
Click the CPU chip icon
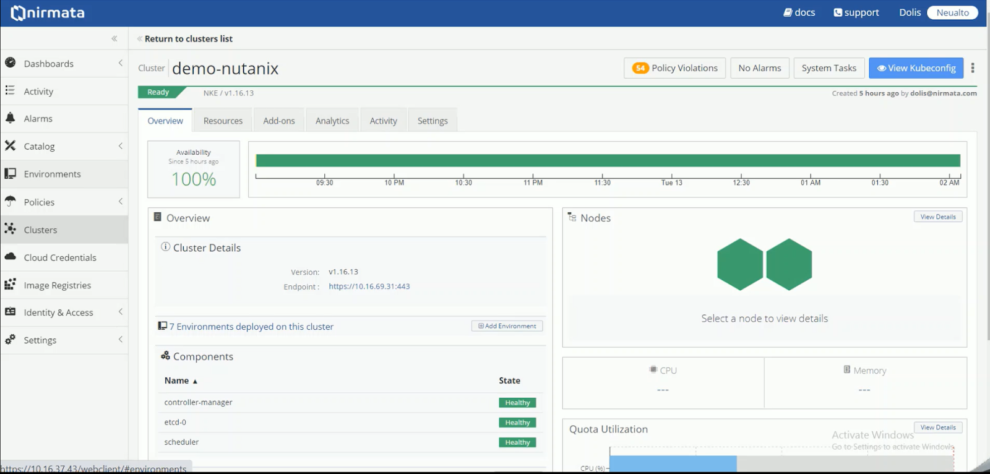(653, 369)
